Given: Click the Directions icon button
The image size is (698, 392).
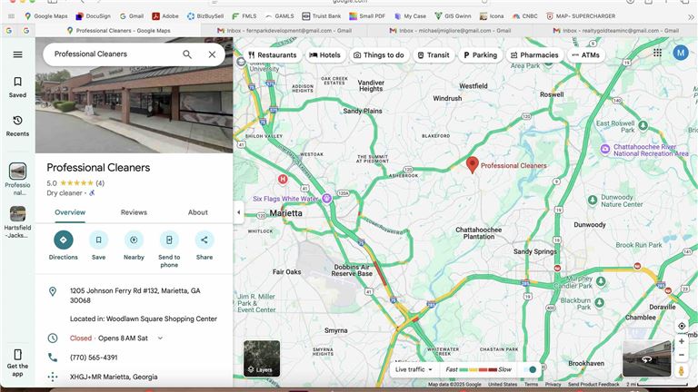Looking at the screenshot, I should coord(64,240).
